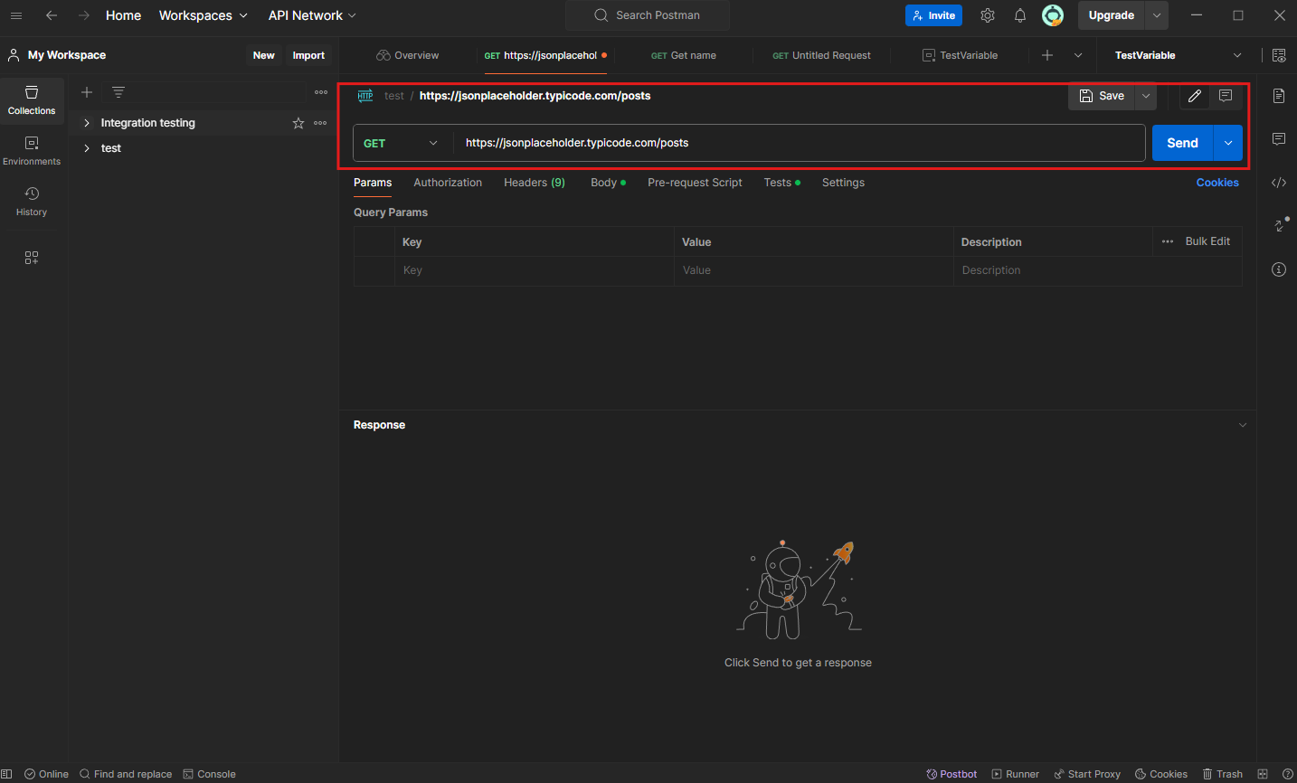The width and height of the screenshot is (1297, 783).
Task: Go forward with the right arrow
Action: pyautogui.click(x=84, y=15)
